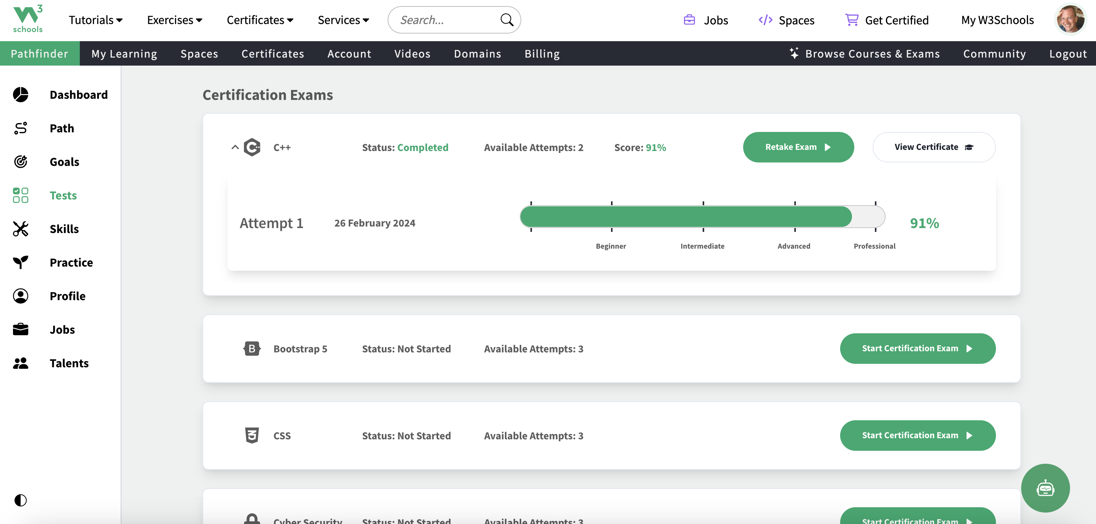The height and width of the screenshot is (524, 1096).
Task: Open the Goals target icon
Action: 20,161
